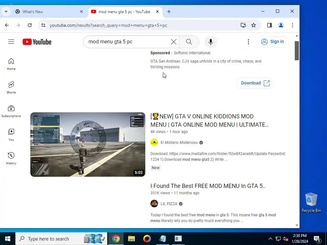Close the YouTube tab
The height and width of the screenshot is (245, 327).
coord(157,12)
